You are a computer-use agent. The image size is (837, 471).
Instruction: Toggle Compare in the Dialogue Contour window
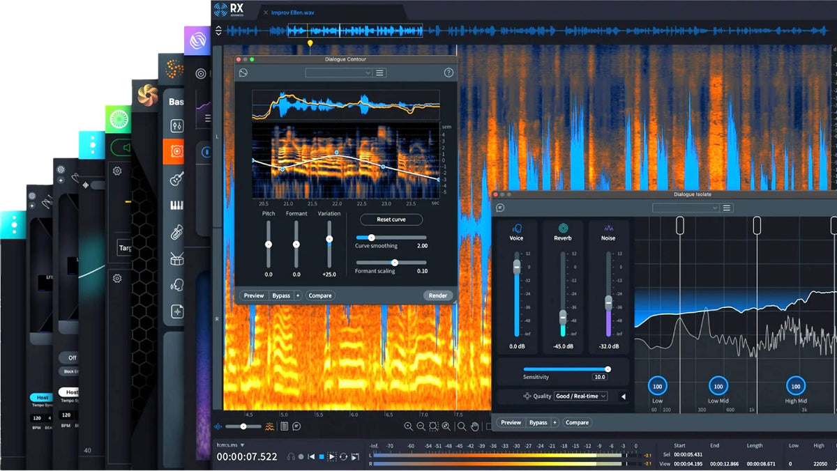pyautogui.click(x=320, y=295)
